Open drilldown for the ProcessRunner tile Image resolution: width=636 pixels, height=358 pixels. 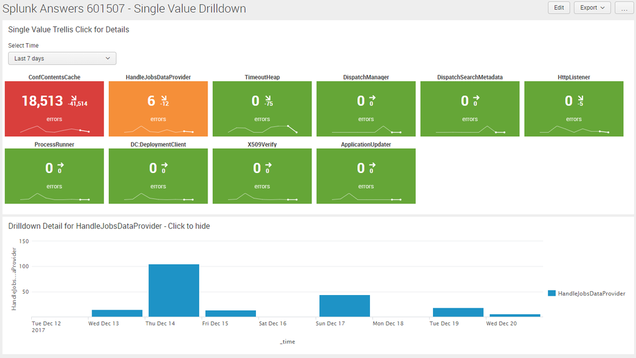tap(54, 176)
